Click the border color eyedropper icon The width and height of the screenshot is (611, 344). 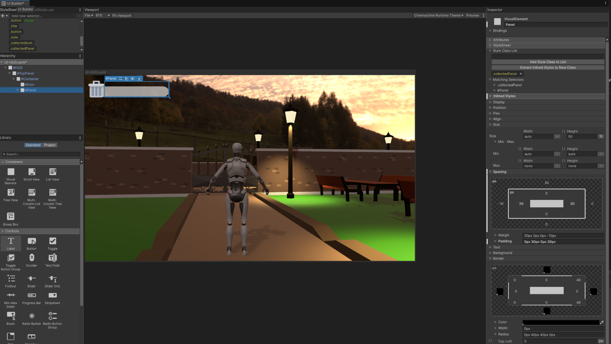pos(601,322)
